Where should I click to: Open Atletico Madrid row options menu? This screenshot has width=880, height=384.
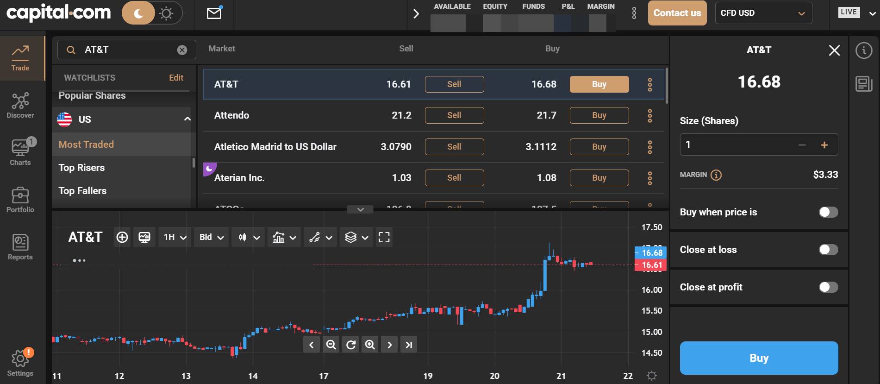coord(650,147)
